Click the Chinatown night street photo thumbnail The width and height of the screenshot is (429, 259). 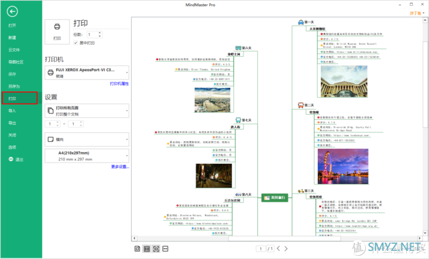[214, 176]
